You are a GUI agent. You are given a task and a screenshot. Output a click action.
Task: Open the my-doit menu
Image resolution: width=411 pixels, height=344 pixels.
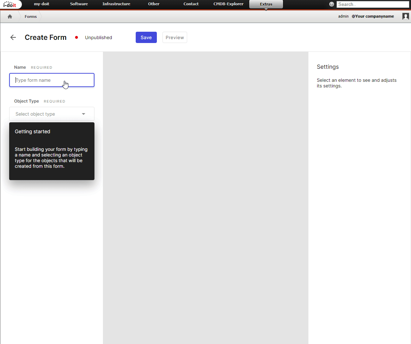pos(41,4)
